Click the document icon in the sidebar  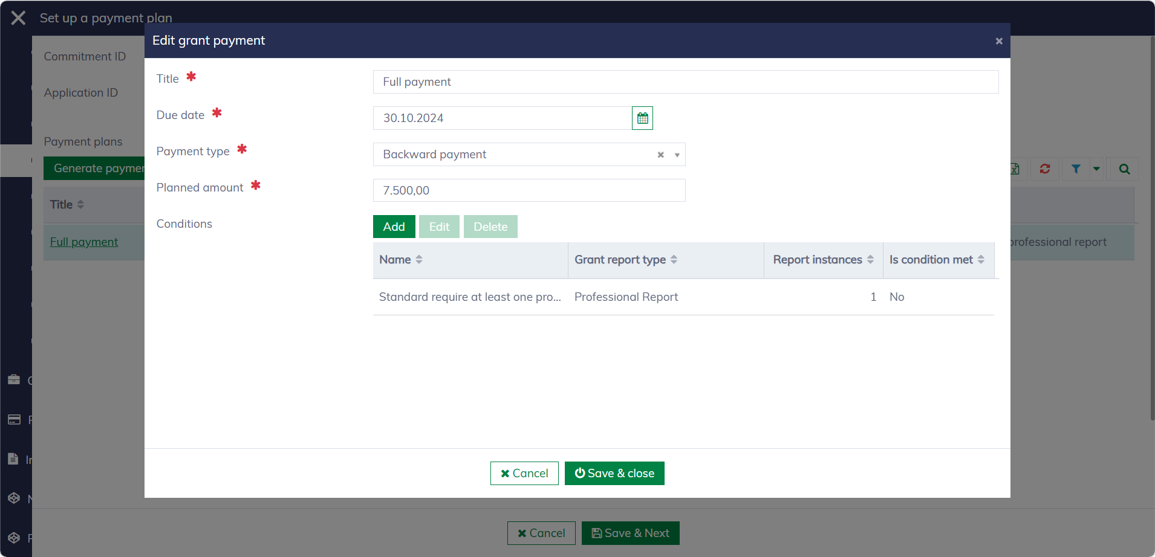click(13, 459)
